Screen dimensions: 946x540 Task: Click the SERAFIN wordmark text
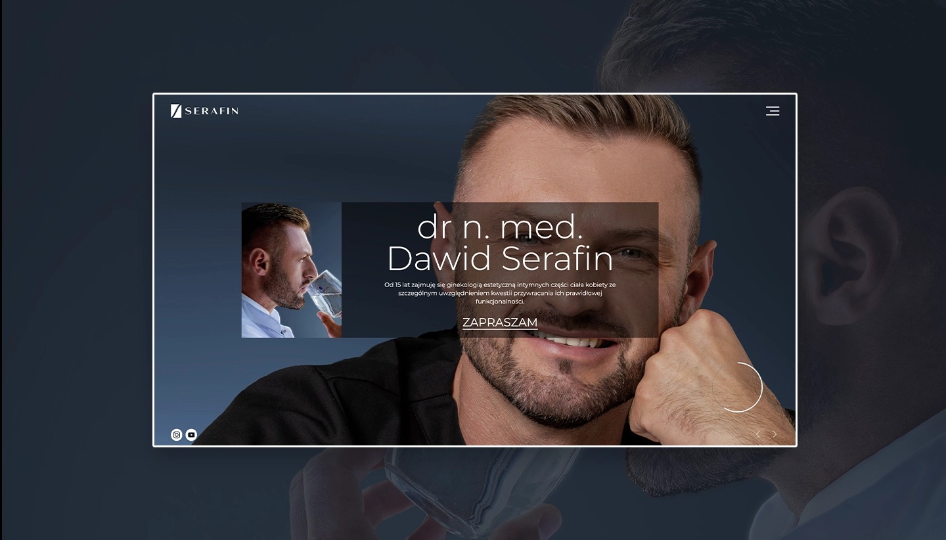212,111
